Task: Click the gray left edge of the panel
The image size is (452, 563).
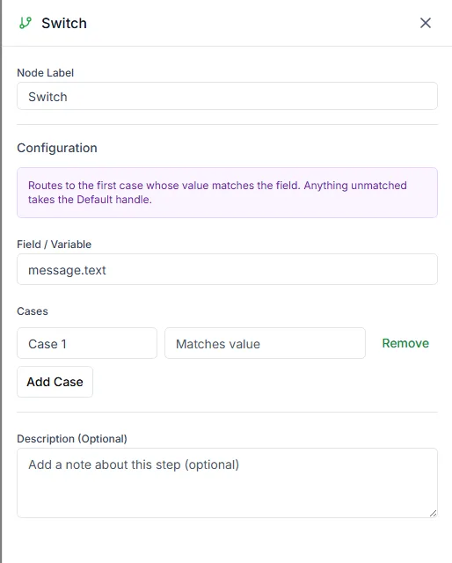Action: [1, 281]
